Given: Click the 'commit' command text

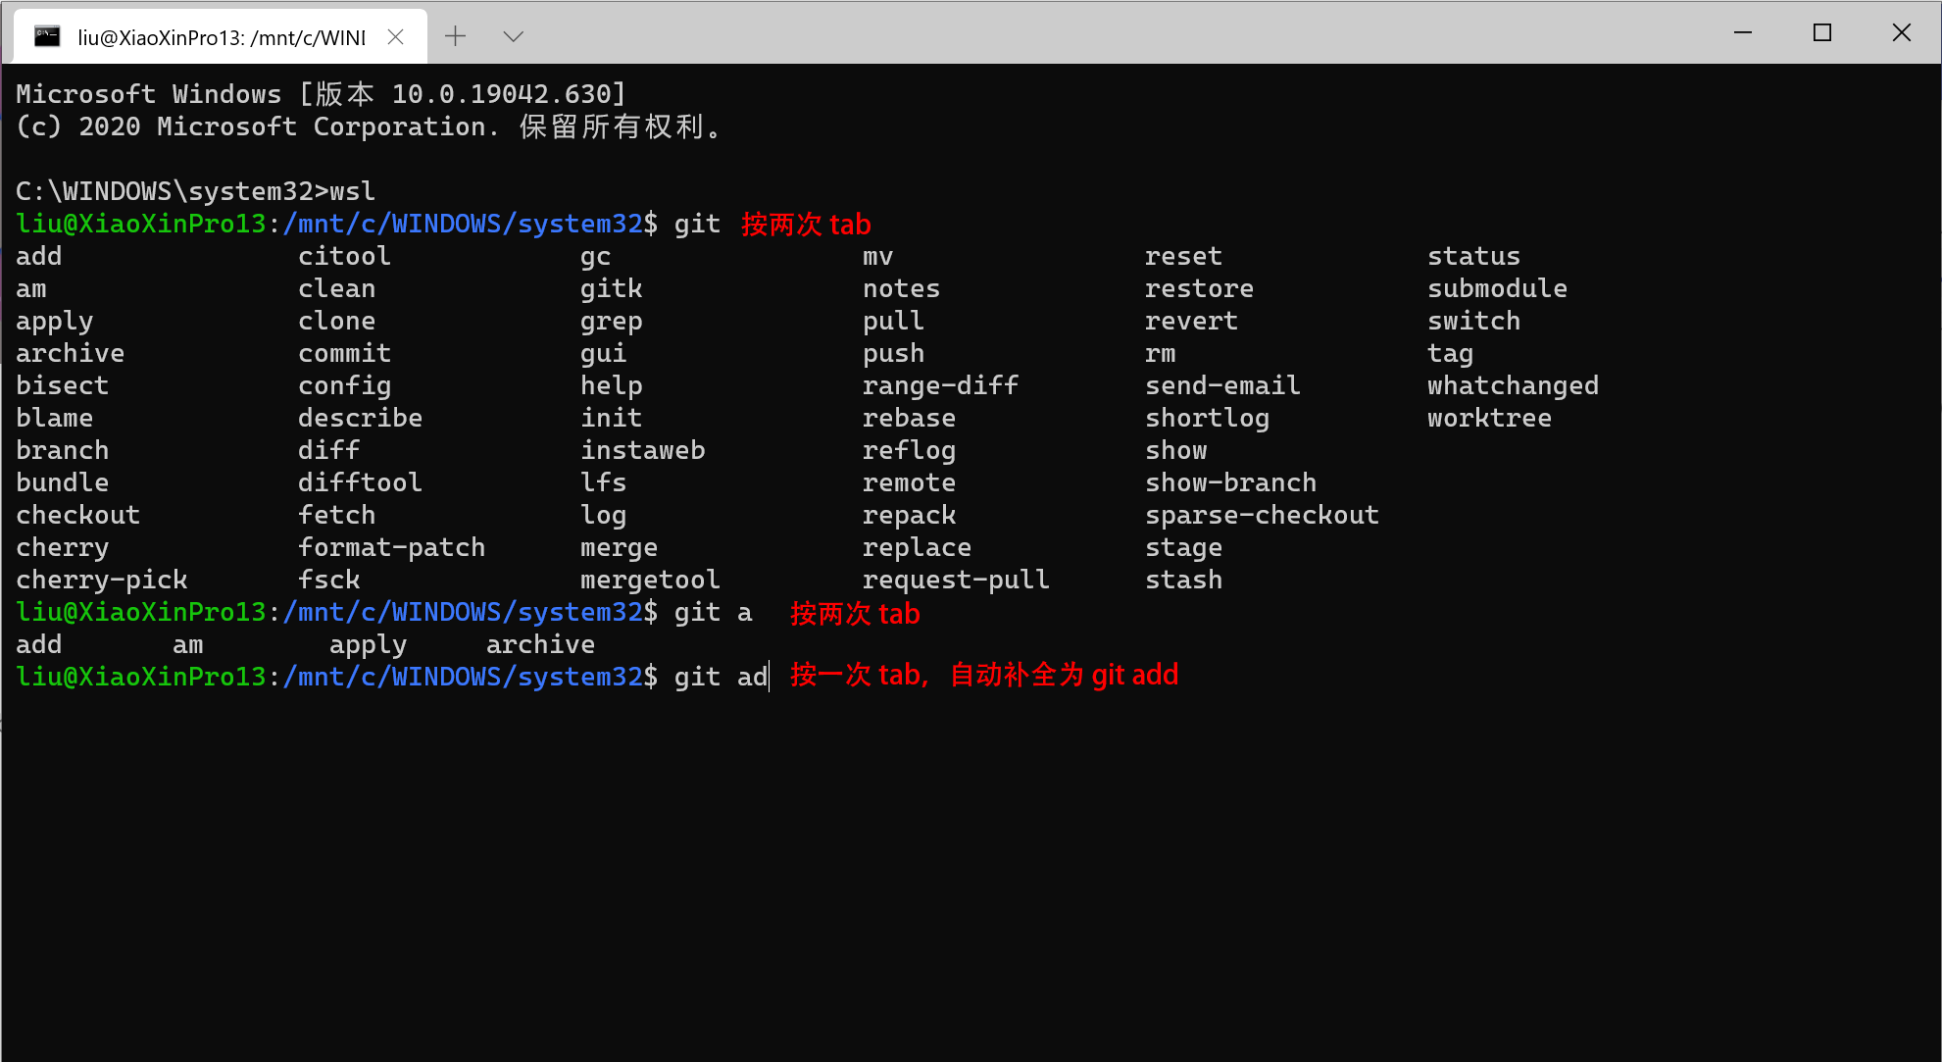Looking at the screenshot, I should 345,353.
